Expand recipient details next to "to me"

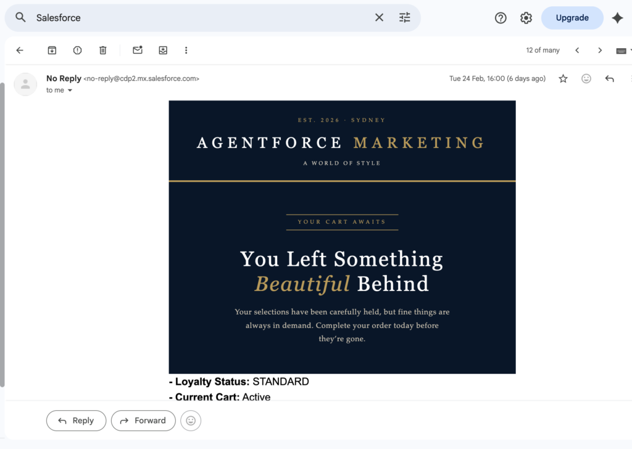click(x=70, y=91)
